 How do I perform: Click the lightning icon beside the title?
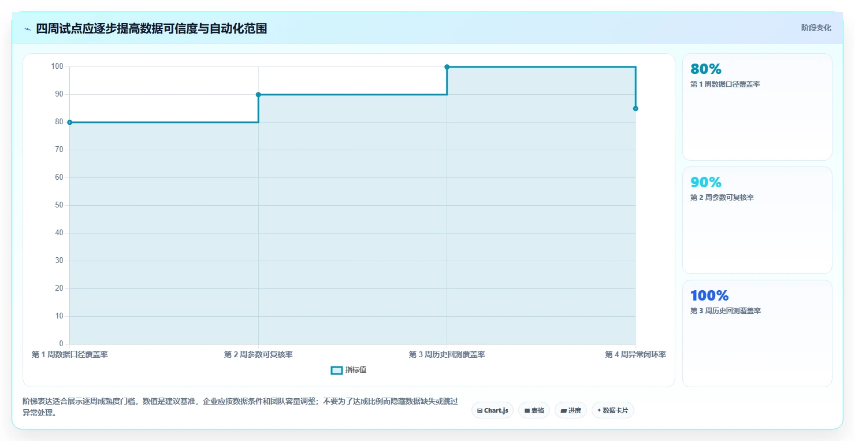click(28, 29)
